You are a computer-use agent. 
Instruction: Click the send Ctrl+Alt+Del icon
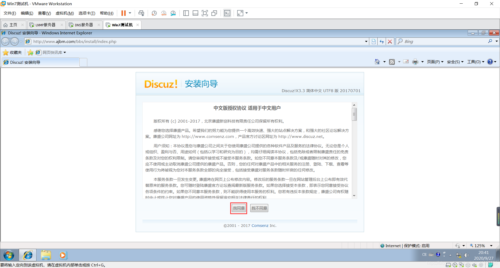[x=141, y=13]
